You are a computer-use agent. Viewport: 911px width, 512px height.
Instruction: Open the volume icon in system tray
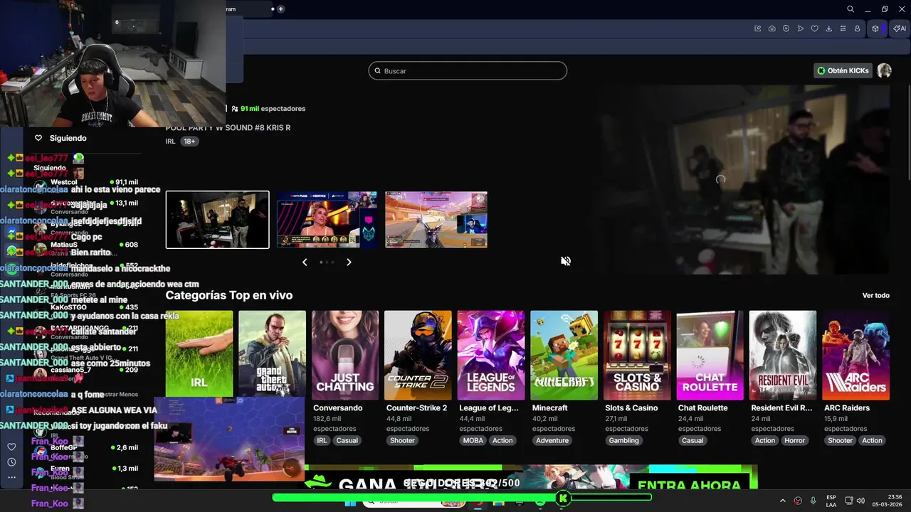tap(860, 501)
